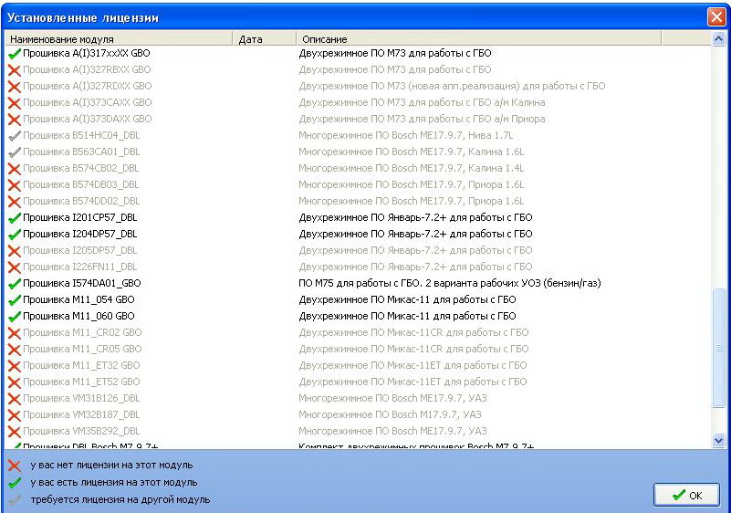731x513 pixels.
Task: Click the green check icon beside Прошивка I204DP57_DBL
Action: coord(15,234)
